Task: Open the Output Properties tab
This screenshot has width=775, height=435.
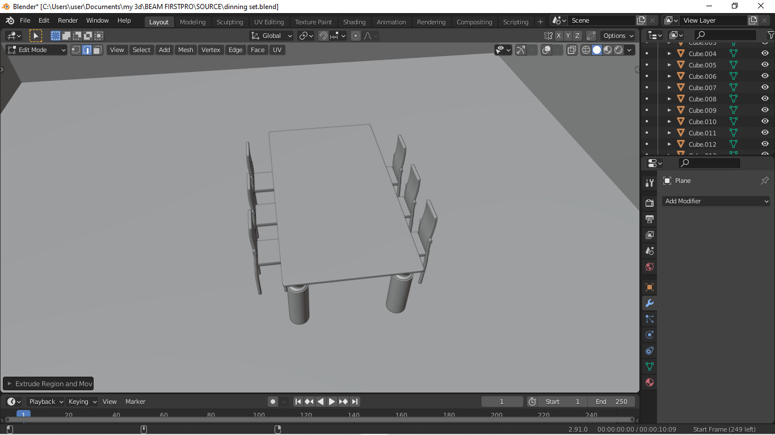Action: (649, 219)
